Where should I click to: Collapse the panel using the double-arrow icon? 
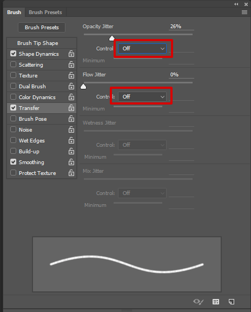pos(236,4)
